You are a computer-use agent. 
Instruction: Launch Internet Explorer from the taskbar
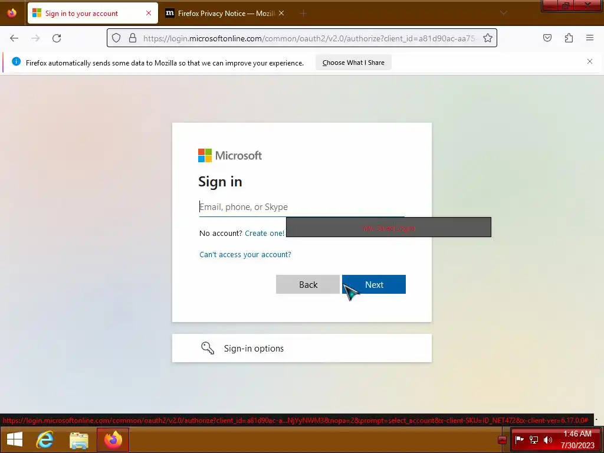point(45,439)
